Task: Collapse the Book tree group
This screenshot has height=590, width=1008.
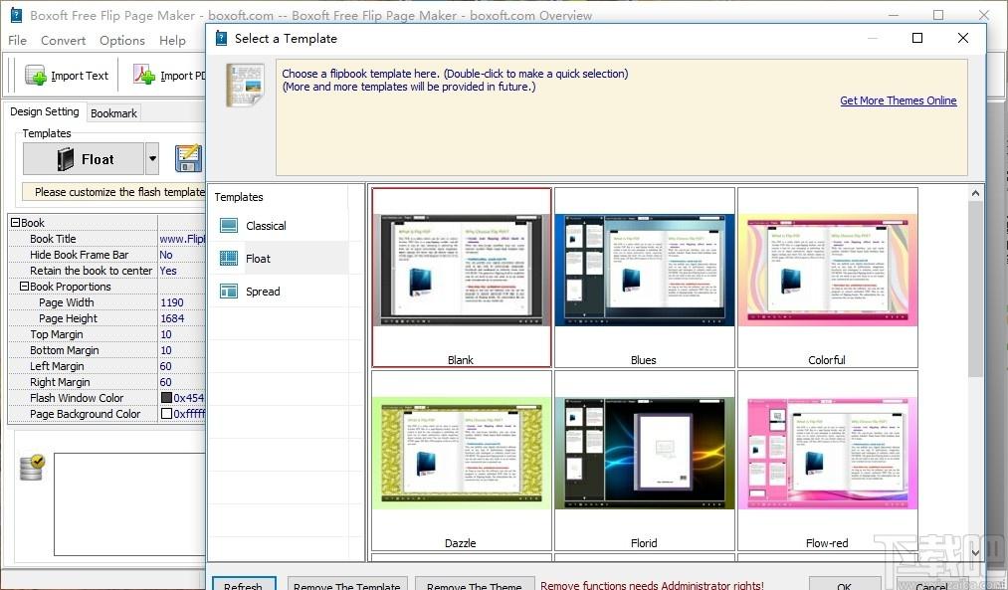Action: [15, 223]
